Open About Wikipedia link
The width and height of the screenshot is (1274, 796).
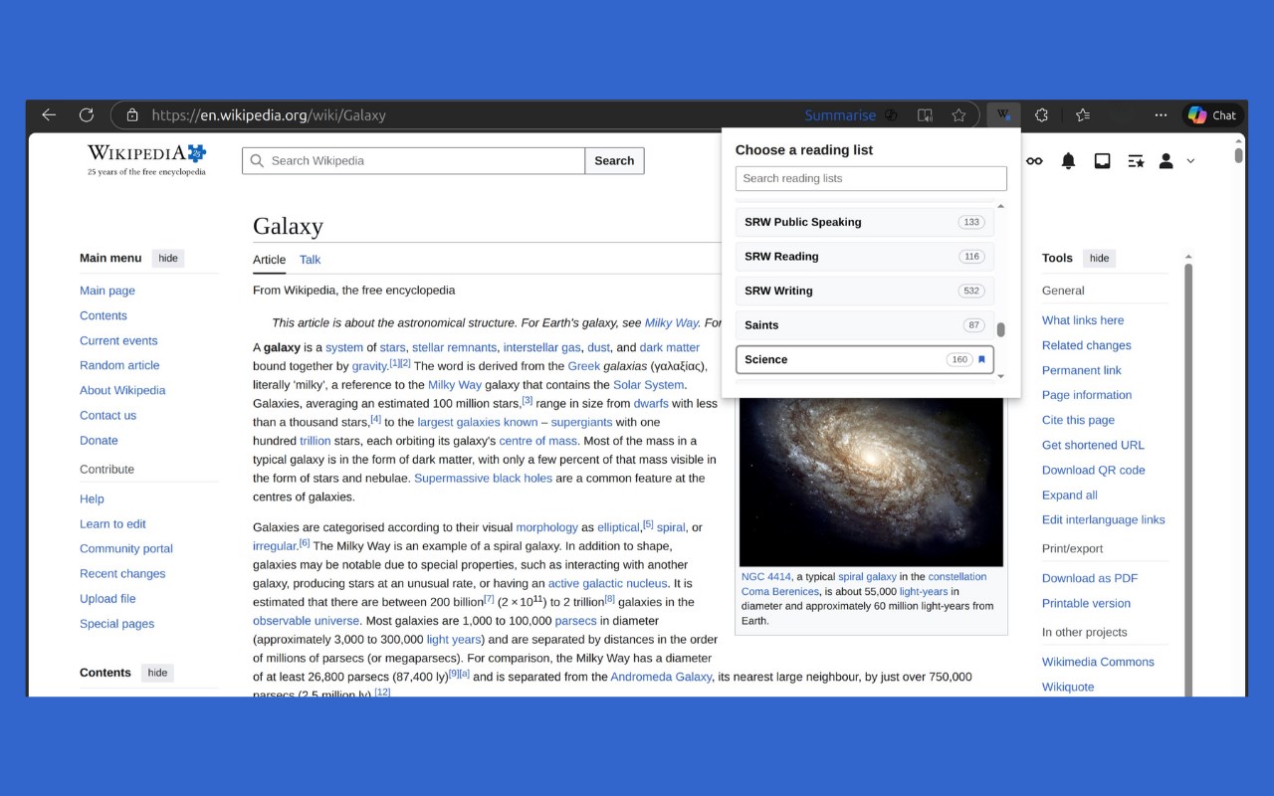tap(122, 390)
